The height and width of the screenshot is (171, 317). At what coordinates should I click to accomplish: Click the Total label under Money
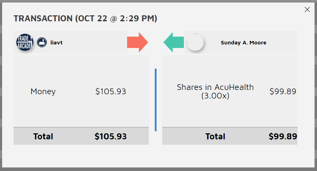click(x=43, y=136)
